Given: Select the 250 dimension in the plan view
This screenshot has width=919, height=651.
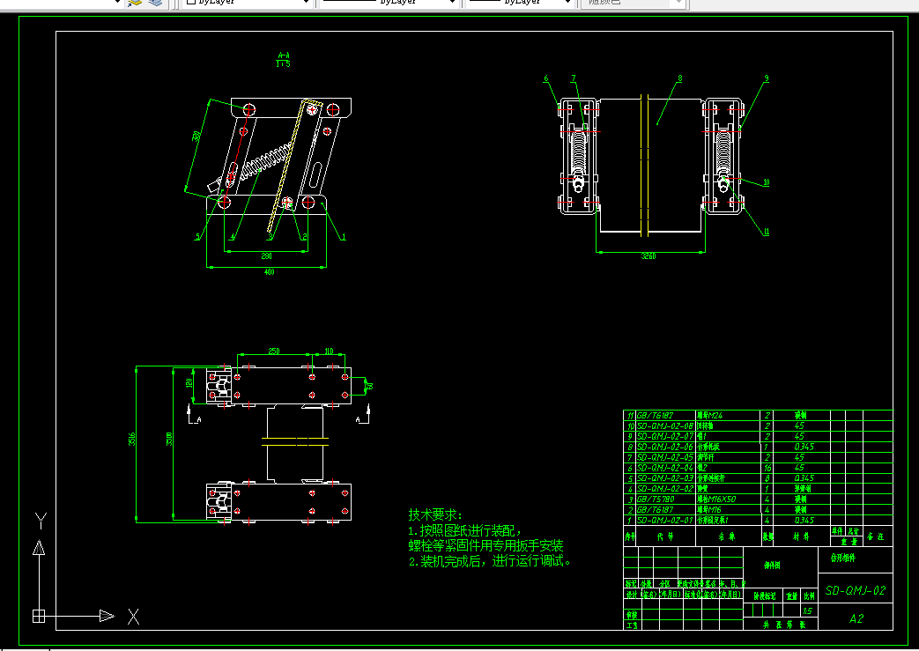Looking at the screenshot, I should click(x=274, y=351).
